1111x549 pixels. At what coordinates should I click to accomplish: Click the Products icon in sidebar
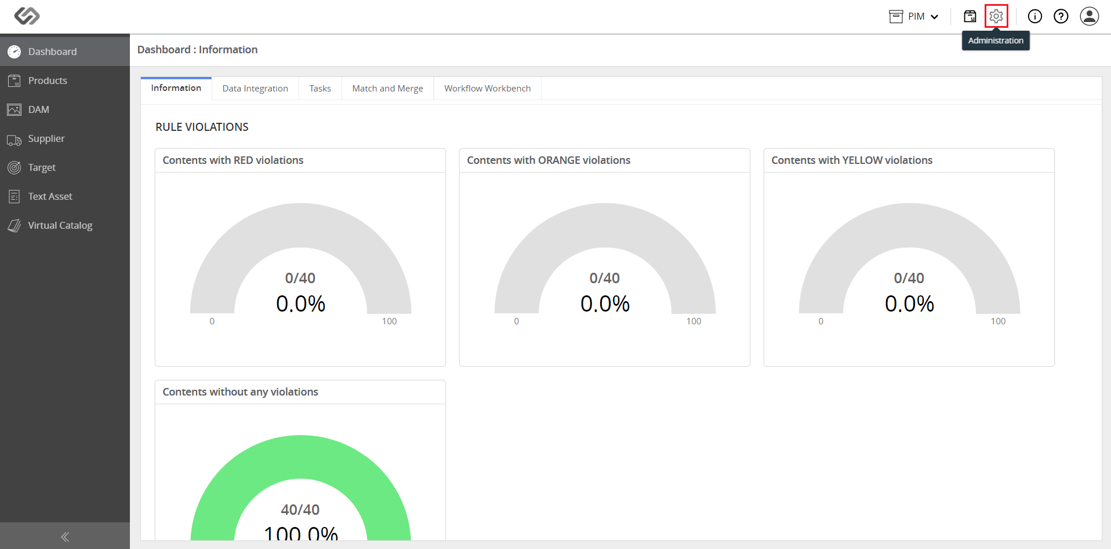pyautogui.click(x=14, y=80)
